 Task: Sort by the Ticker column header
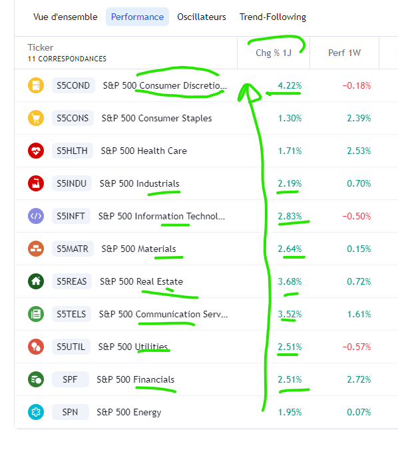pyautogui.click(x=41, y=47)
